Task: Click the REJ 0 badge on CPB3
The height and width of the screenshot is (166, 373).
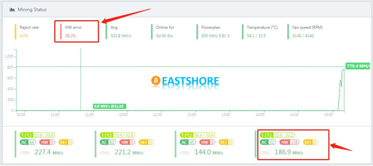Action: pos(311,142)
